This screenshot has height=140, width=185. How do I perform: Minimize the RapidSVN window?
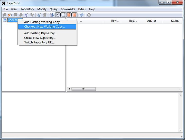pyautogui.click(x=162, y=2)
